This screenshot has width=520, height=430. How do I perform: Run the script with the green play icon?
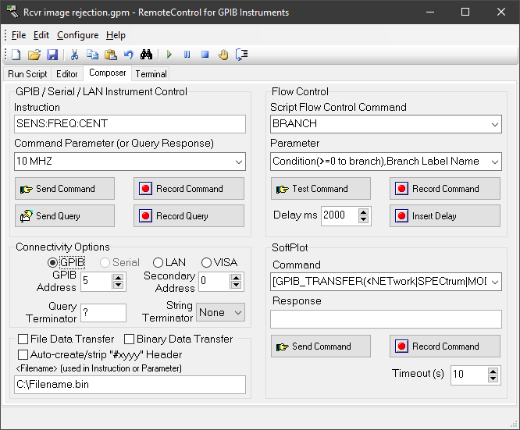[x=169, y=55]
